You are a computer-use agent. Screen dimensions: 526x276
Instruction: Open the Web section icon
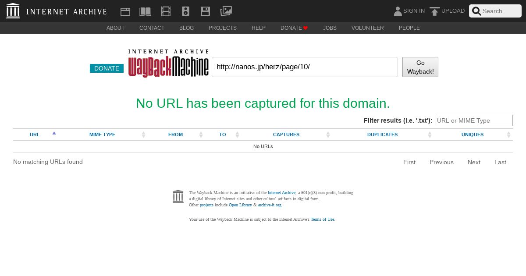coord(125,11)
